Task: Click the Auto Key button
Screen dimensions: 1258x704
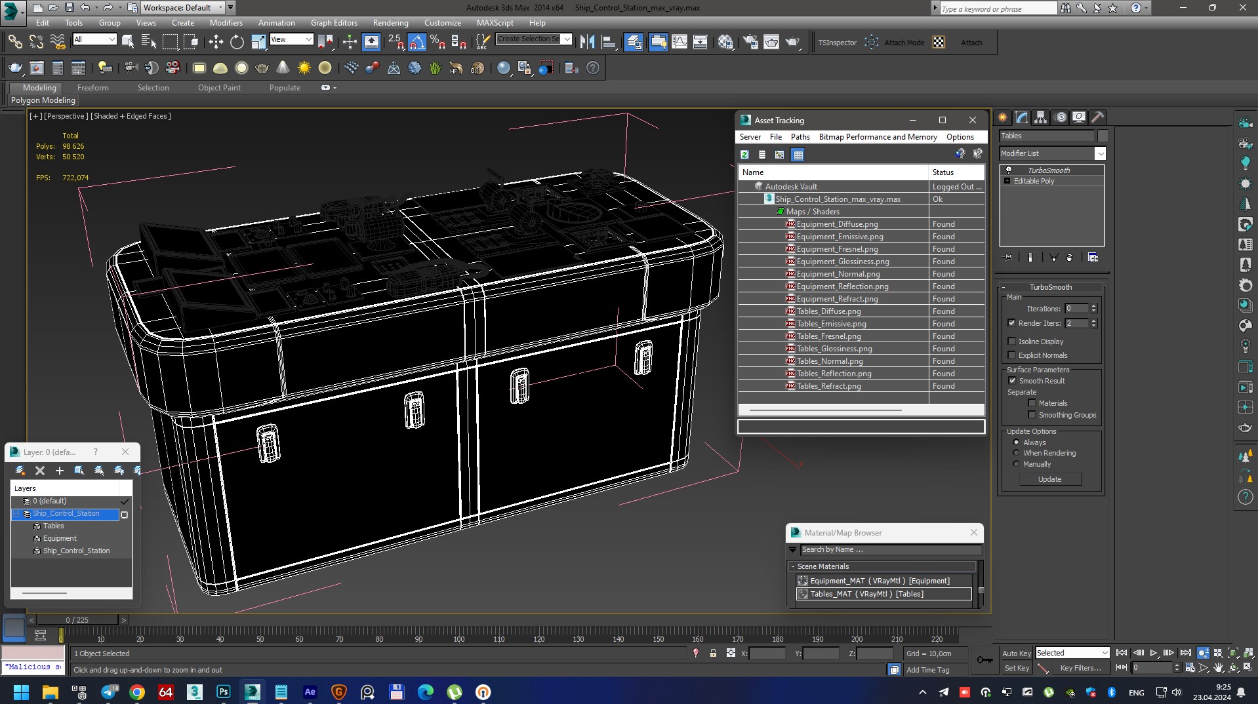Action: point(1015,654)
